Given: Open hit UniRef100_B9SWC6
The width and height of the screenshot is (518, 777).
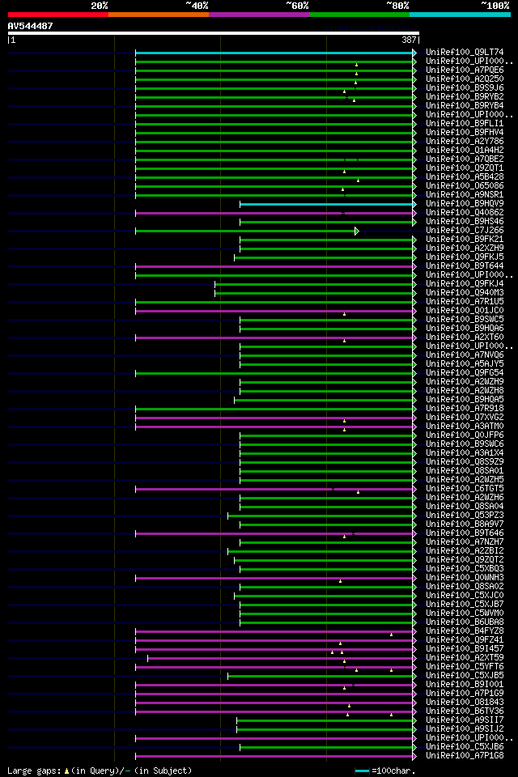Looking at the screenshot, I should coord(465,444).
